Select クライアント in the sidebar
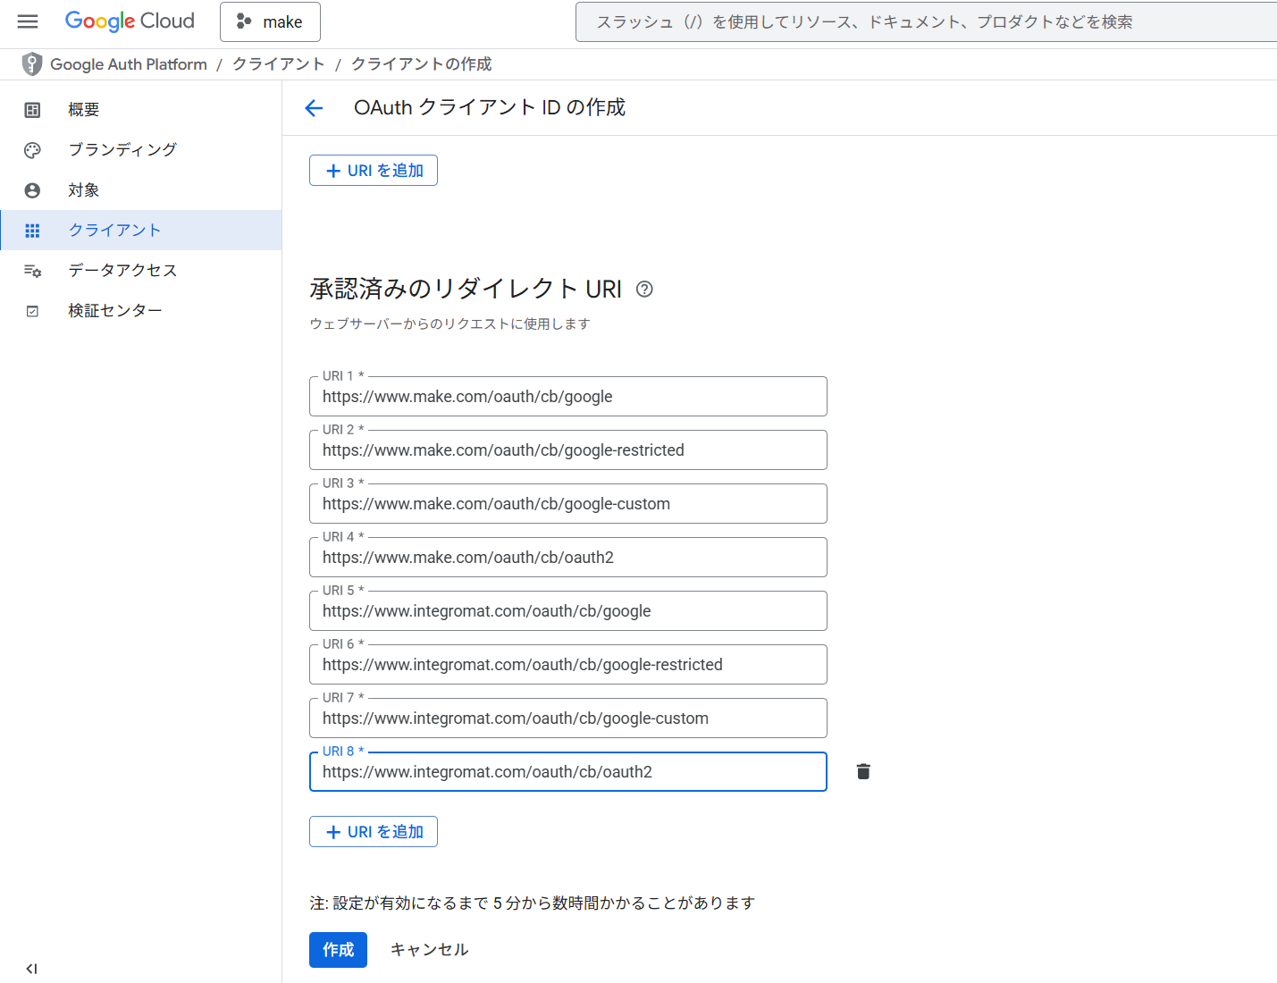Viewport: 1277px width, 983px height. pyautogui.click(x=141, y=231)
